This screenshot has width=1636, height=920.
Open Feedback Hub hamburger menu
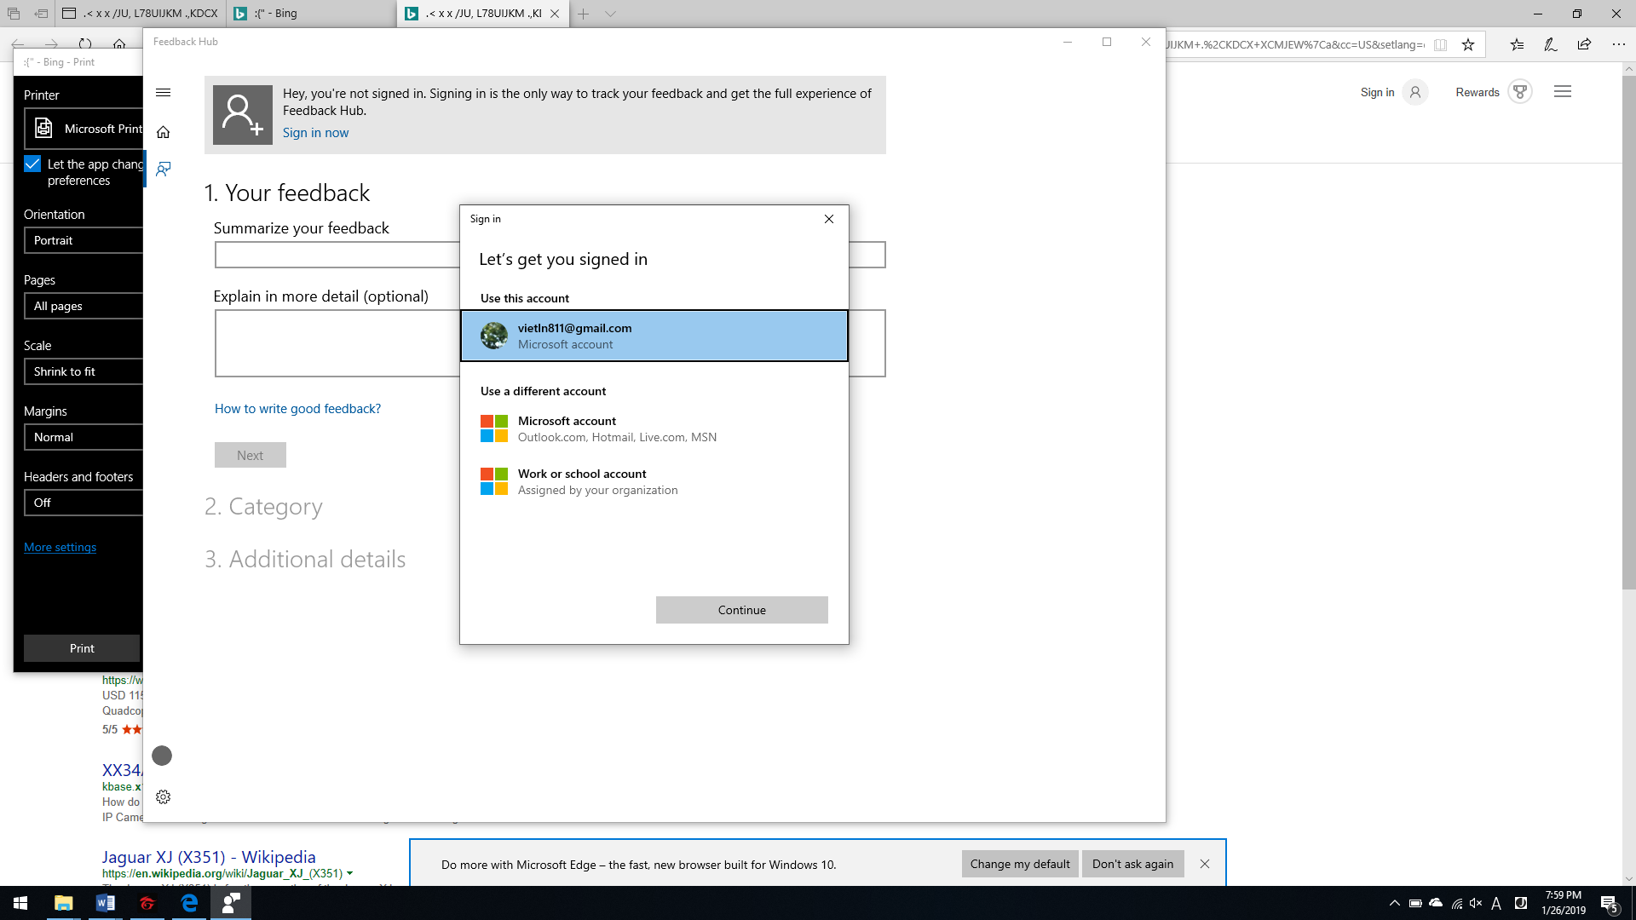163,93
